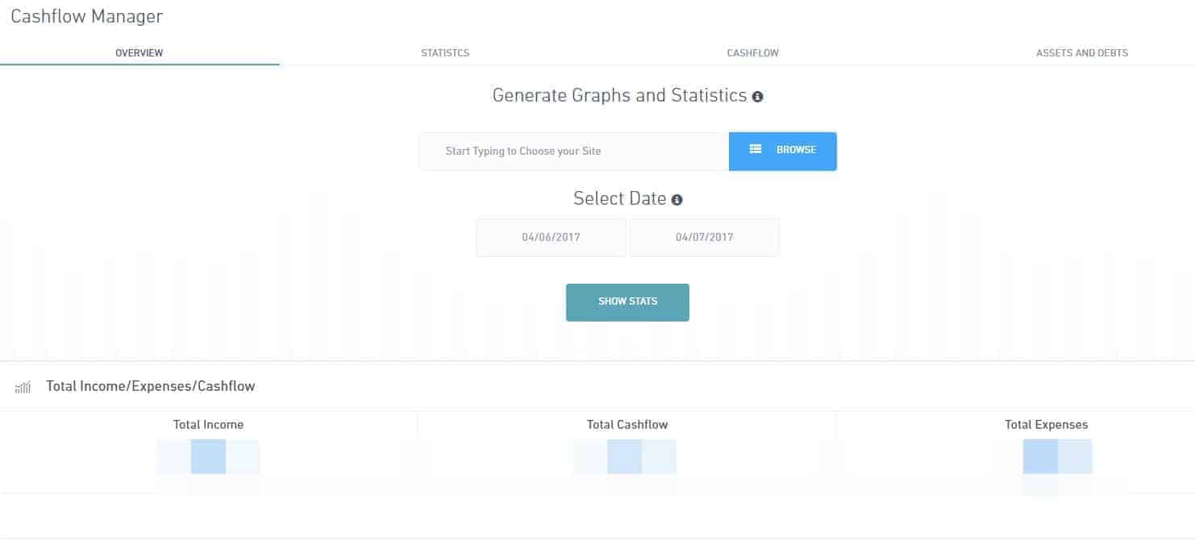
Task: Click the list icon inside Browse button
Action: click(x=756, y=149)
